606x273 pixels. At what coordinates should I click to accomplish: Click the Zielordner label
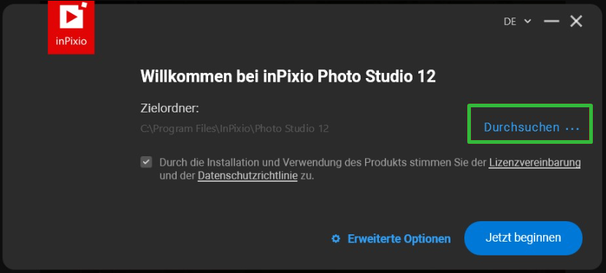tap(169, 109)
